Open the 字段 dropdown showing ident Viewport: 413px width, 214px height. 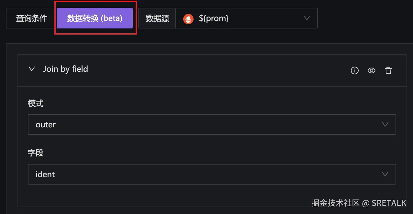(207, 174)
